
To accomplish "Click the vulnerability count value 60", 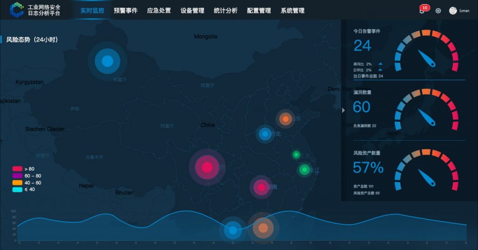I will [362, 107].
